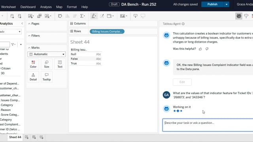253x142 pixels.
Task: Click the Score Categ... field in Data pane
Action: (9, 115)
